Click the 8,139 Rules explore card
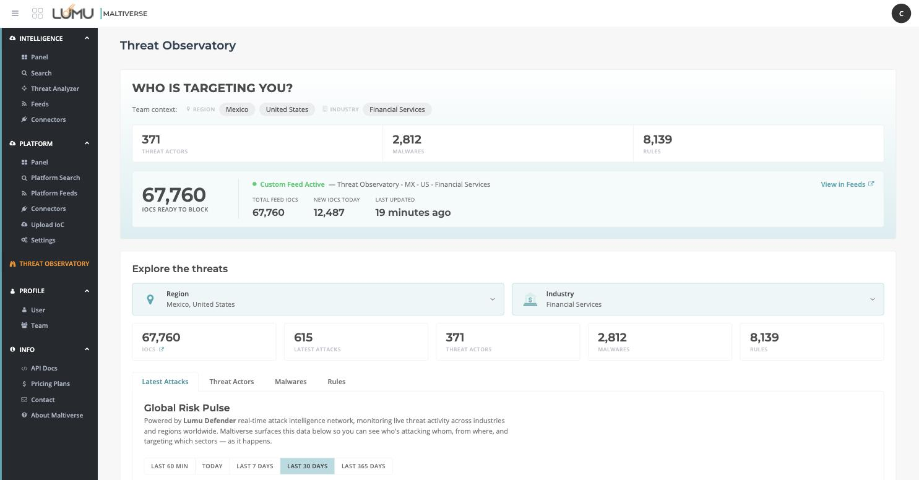The height and width of the screenshot is (480, 919). (x=812, y=341)
